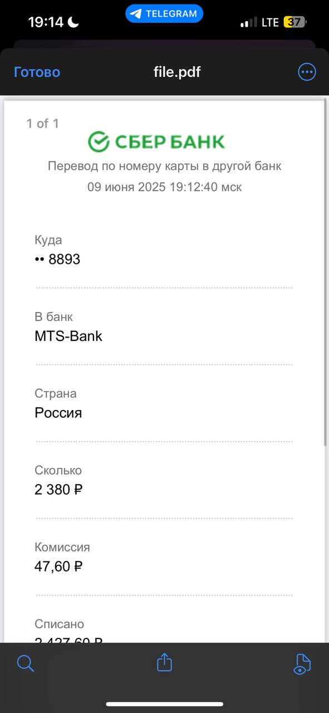Tap the moon Focus mode icon

pyautogui.click(x=73, y=22)
